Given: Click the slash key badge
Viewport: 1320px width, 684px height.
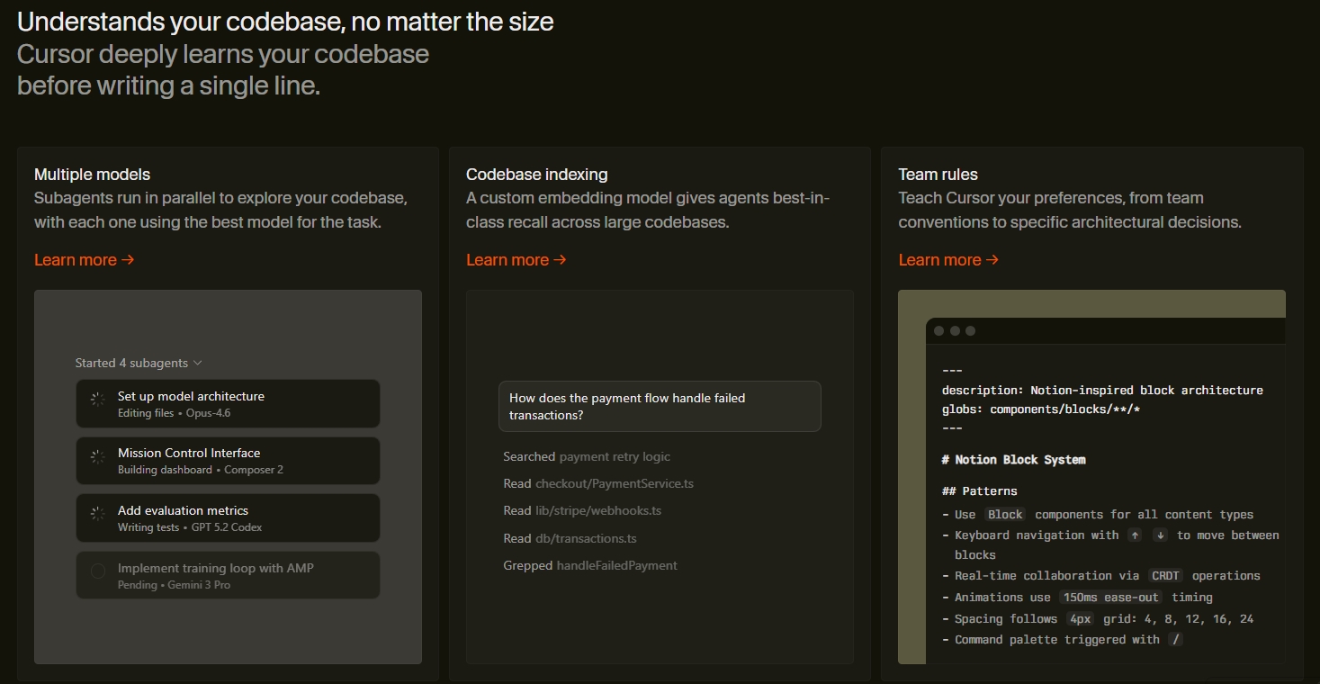Looking at the screenshot, I should 1174,640.
